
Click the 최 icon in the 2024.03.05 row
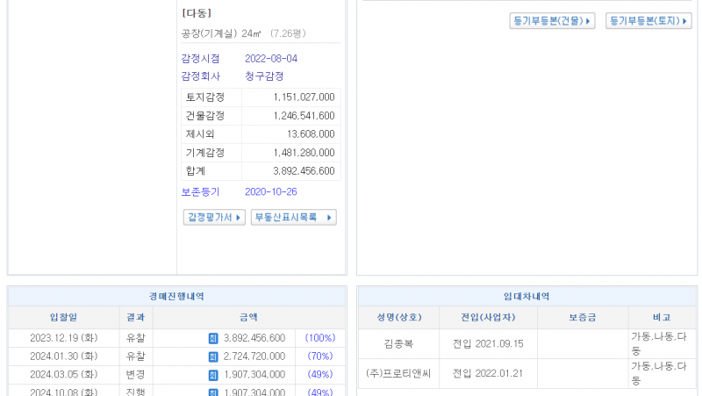(212, 375)
